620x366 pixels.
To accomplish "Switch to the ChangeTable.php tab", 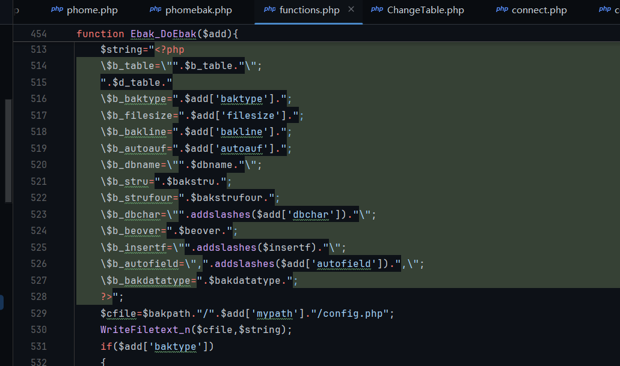I will [x=425, y=10].
